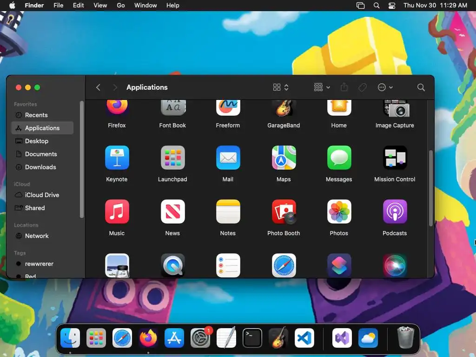The height and width of the screenshot is (357, 476).
Task: Open Desktop in the sidebar
Action: [42, 141]
